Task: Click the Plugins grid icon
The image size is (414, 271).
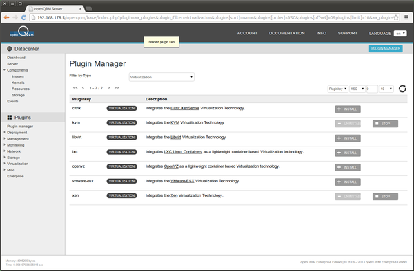Action: (10, 118)
